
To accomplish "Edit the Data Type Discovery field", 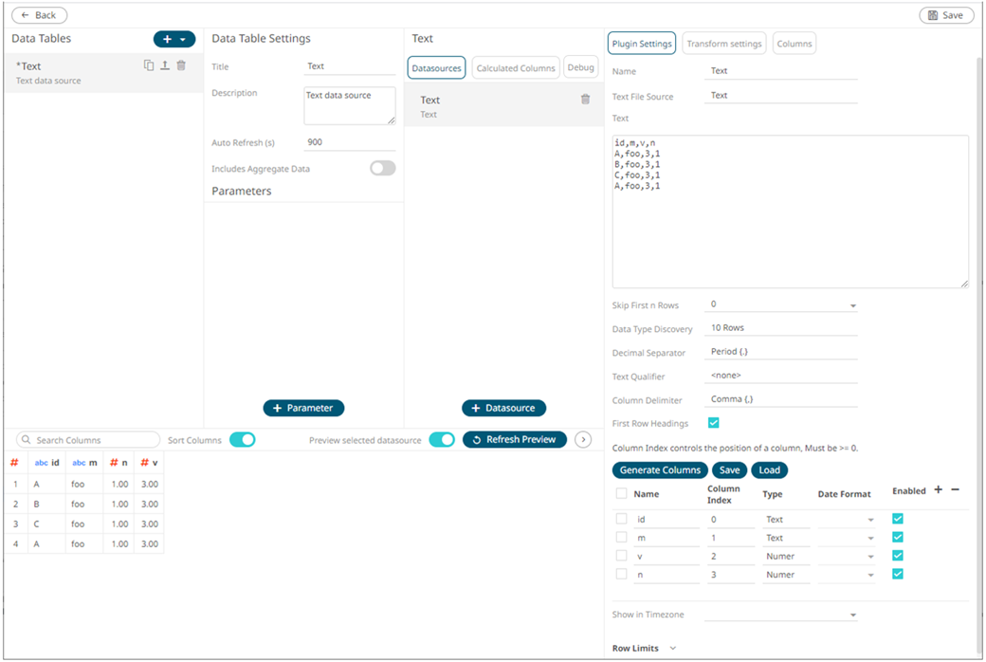I will (x=781, y=328).
